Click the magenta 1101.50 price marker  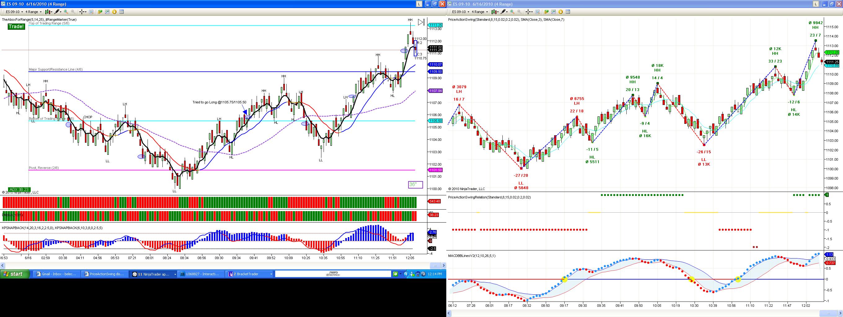pos(435,170)
